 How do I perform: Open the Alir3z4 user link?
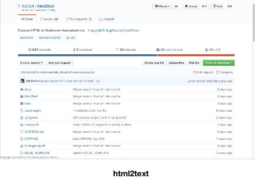(28, 6)
